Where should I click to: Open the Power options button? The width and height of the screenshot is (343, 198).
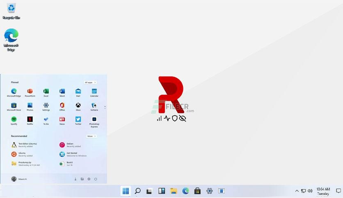(96, 179)
